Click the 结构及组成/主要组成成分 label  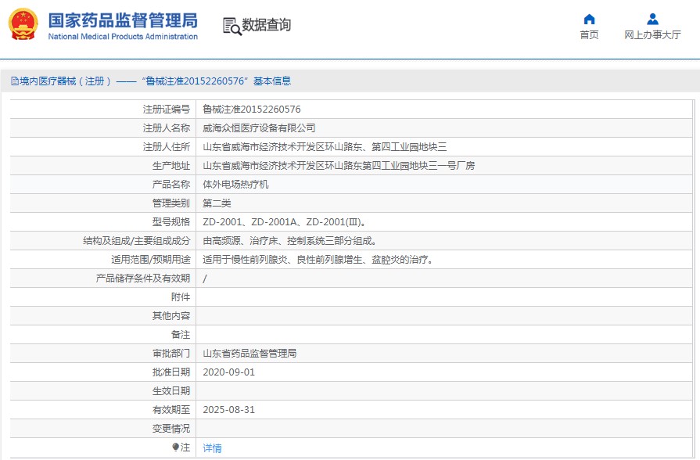point(137,241)
